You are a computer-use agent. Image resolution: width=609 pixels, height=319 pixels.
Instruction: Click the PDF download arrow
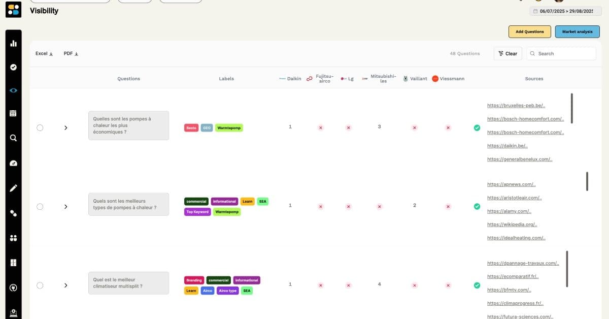tap(76, 54)
